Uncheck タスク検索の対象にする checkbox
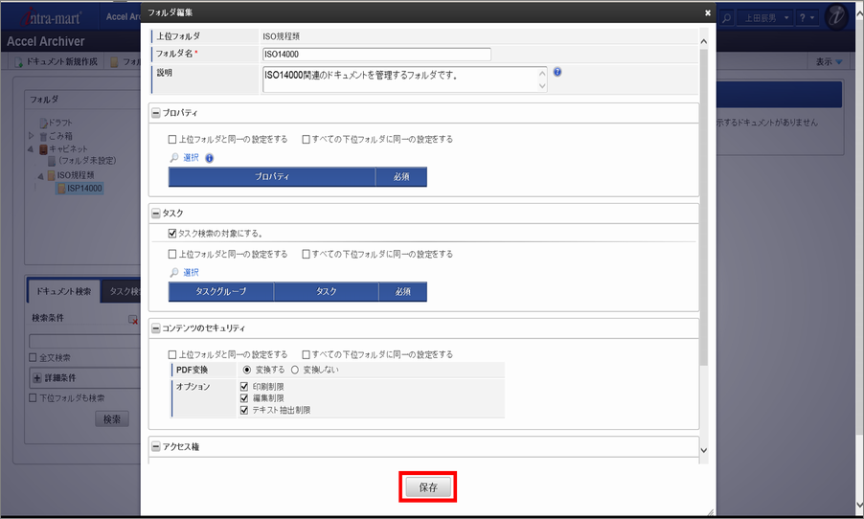The height and width of the screenshot is (519, 864). click(172, 234)
